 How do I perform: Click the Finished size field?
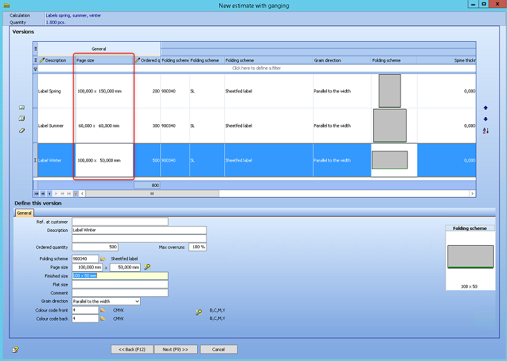click(x=120, y=275)
